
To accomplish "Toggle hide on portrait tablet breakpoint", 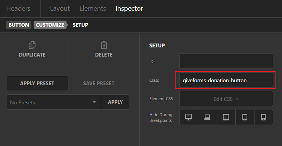I will 245,117.
